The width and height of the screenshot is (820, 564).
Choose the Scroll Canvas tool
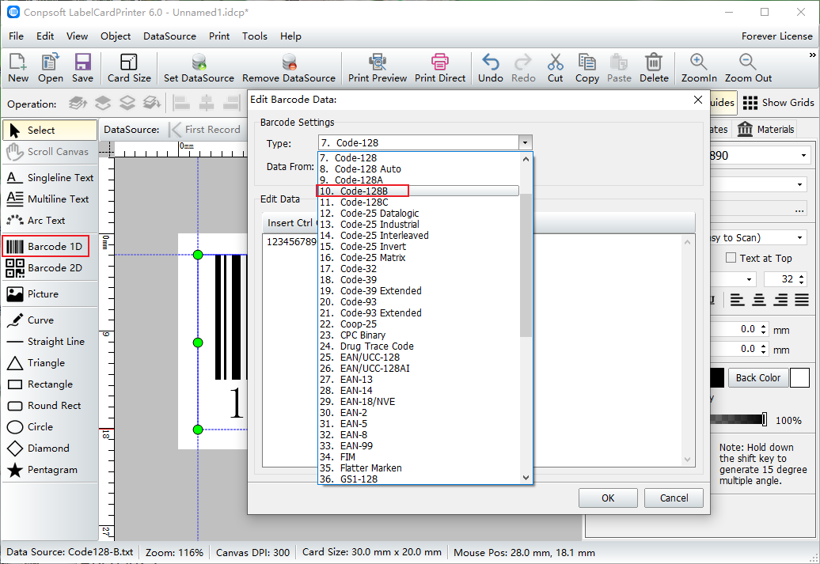[50, 152]
